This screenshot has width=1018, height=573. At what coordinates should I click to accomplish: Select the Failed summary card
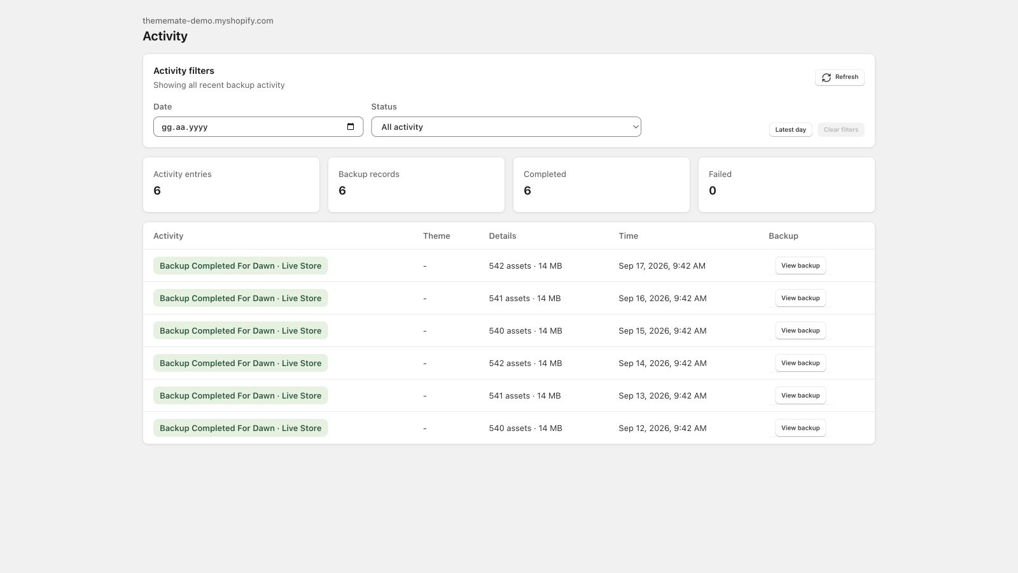[786, 185]
